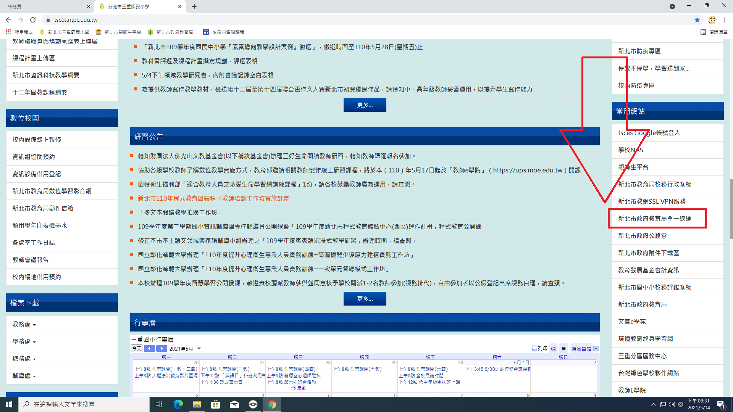Open 新北市防疫專區 link
733x412 pixels.
[x=639, y=51]
